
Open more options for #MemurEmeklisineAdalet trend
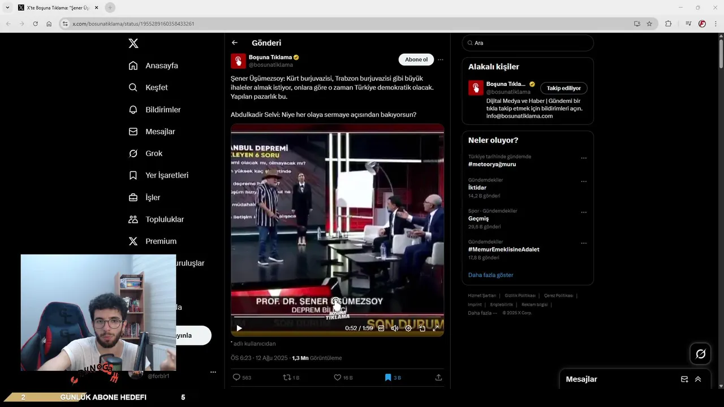tap(584, 243)
